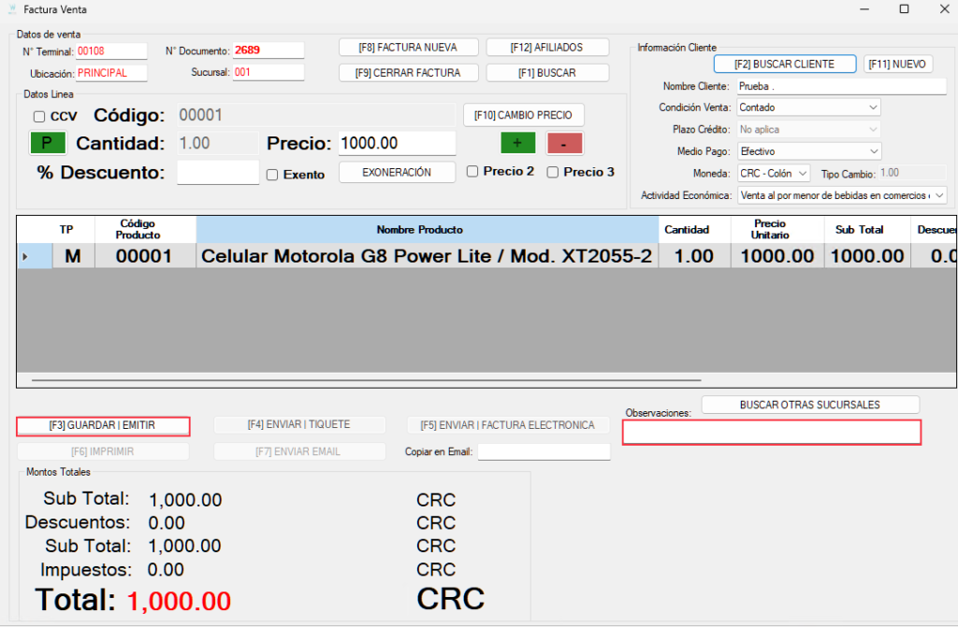Click the Nombre Producto column header
The image size is (958, 627).
point(419,230)
